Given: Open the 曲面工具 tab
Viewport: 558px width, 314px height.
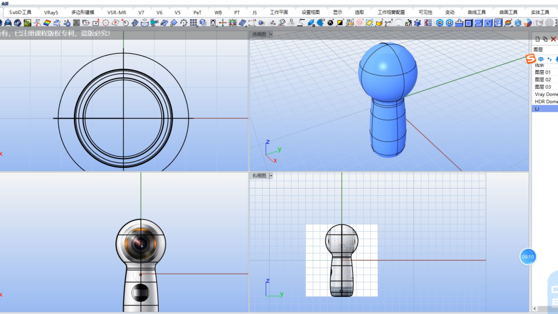Looking at the screenshot, I should pos(508,12).
